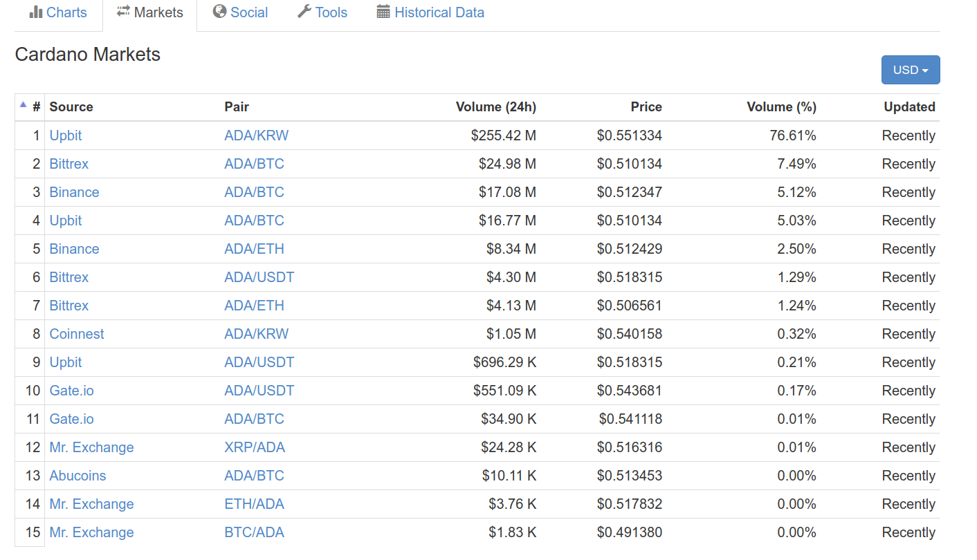Select the $24.98 M volume cell
977x560 pixels.
tap(507, 164)
